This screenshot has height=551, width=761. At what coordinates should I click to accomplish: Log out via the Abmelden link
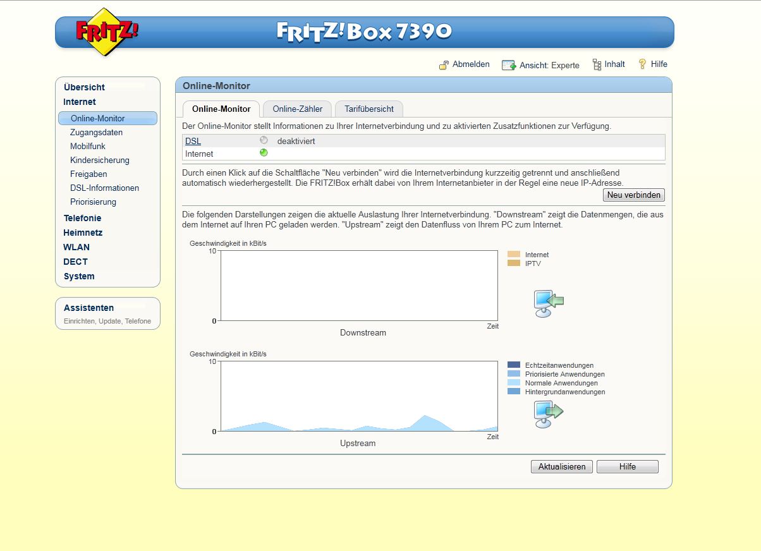[471, 64]
